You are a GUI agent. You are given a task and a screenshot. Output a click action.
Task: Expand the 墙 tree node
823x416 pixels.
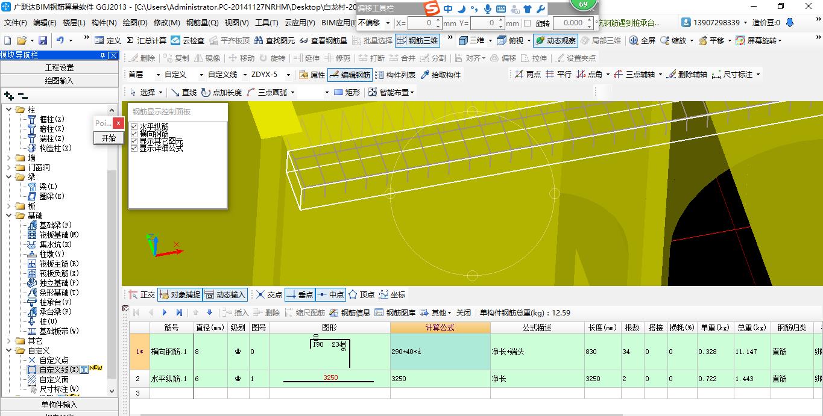coord(9,158)
